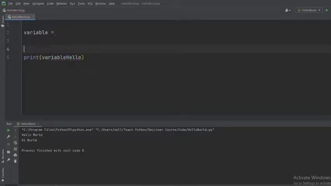
Task: Open the Code menu
Action: coord(50,4)
